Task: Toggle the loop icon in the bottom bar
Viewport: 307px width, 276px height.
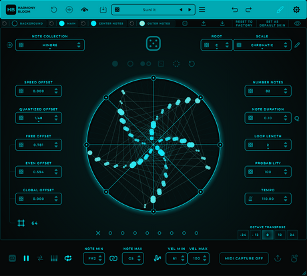Action: [68, 258]
